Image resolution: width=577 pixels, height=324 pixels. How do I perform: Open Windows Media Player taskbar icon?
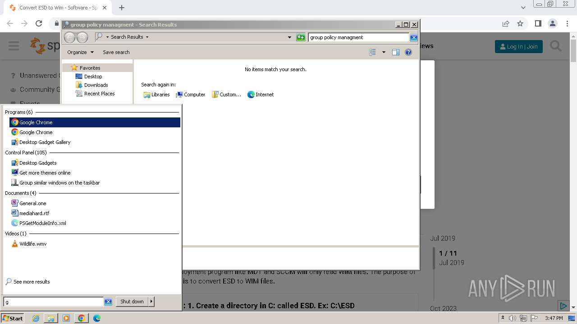click(66, 318)
